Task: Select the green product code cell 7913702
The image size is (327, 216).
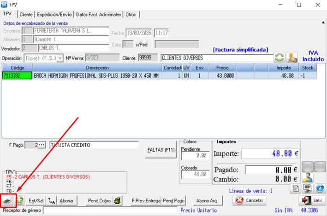Action: pos(17,76)
